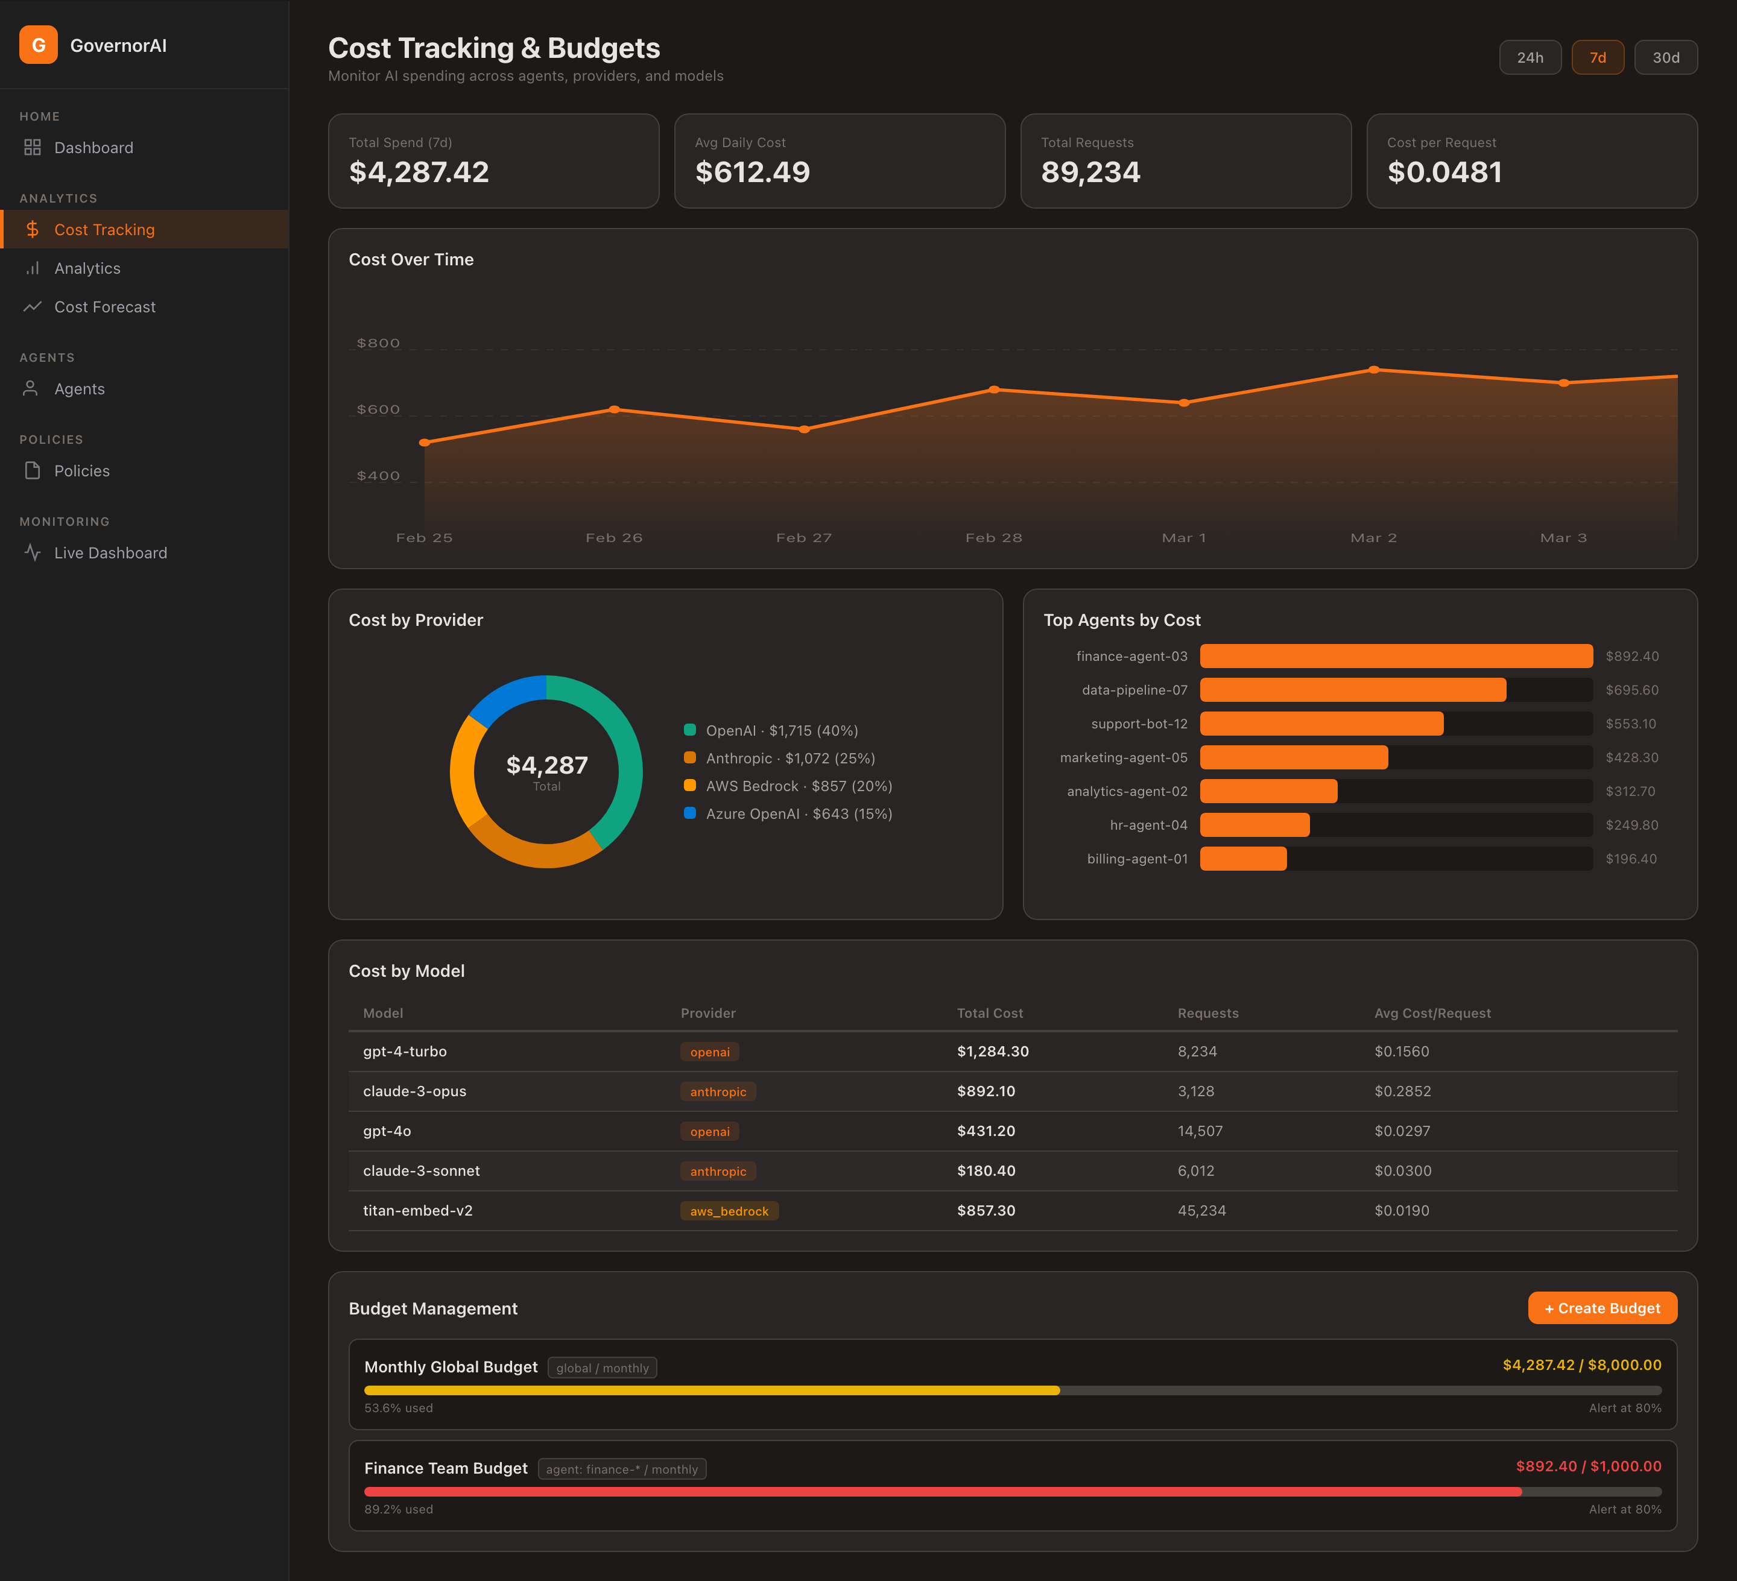Click the GovernorAI logo mark

(x=38, y=45)
